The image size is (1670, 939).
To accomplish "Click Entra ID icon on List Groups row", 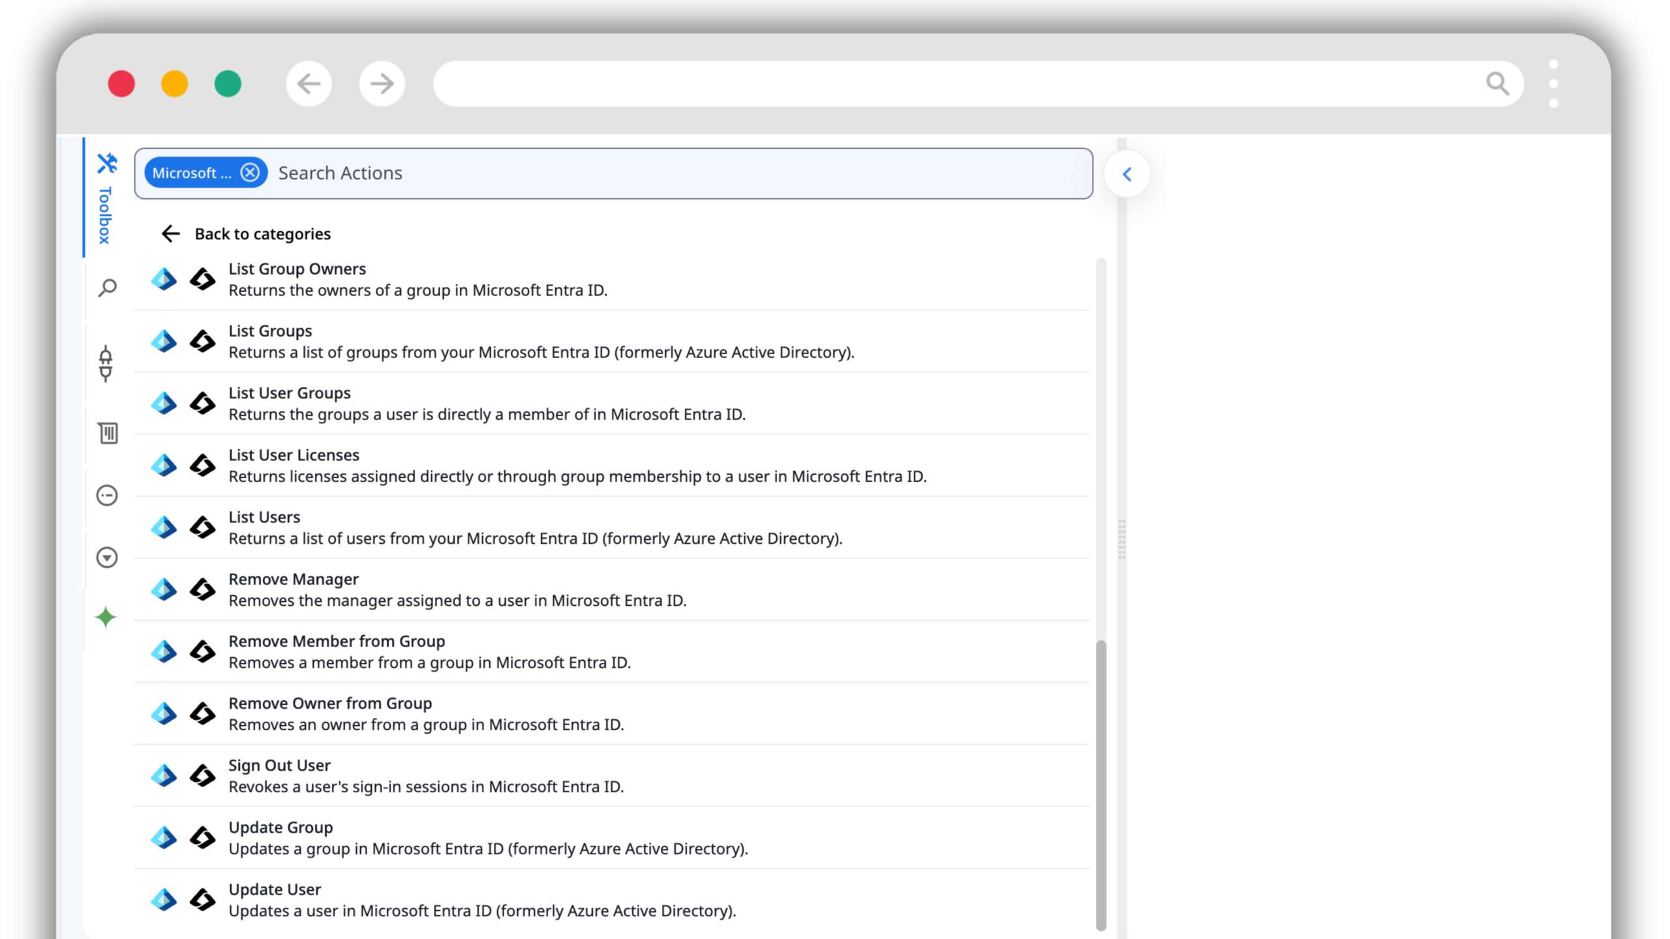I will coord(164,341).
